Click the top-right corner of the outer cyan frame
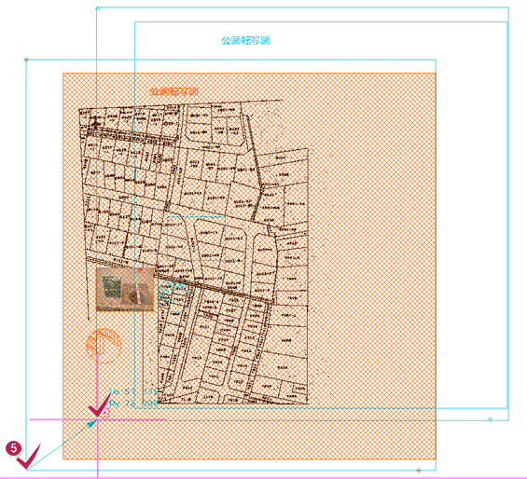This screenshot has height=479, width=527. point(508,7)
